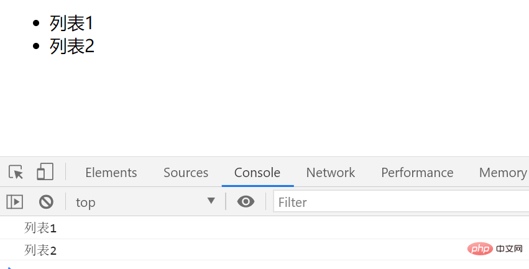Go to the Network tab

point(331,173)
